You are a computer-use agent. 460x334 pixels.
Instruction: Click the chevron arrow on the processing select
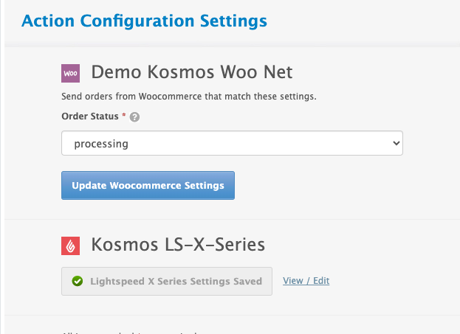(x=397, y=144)
